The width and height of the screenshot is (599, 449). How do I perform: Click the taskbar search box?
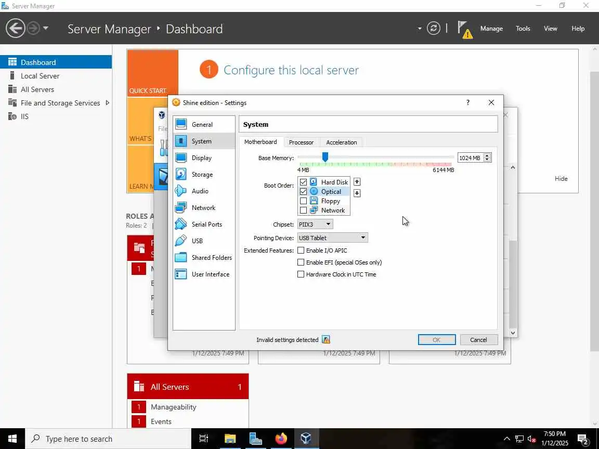click(108, 439)
